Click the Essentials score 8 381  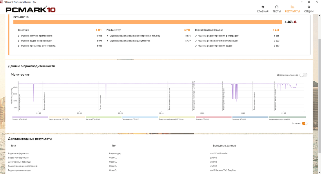click(99, 30)
